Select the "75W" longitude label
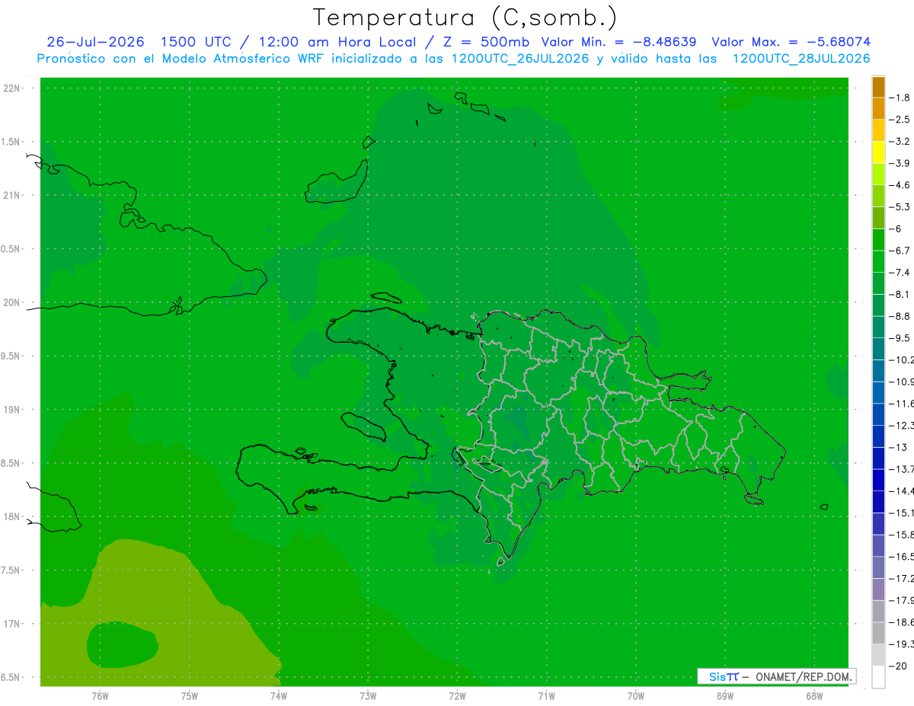This screenshot has width=914, height=706. tap(190, 696)
